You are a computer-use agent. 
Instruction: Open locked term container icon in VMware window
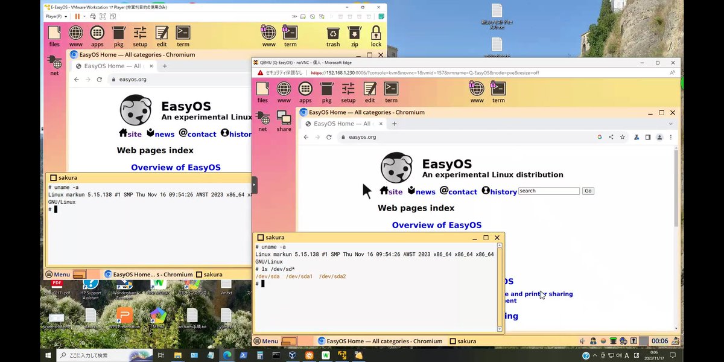point(290,36)
